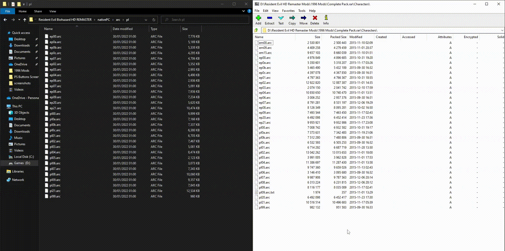The image size is (505, 251).
Task: Refresh the pl folder in File Explorer
Action: click(154, 20)
